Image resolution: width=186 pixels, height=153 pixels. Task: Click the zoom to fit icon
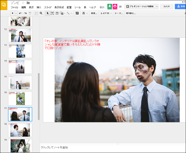point(36,13)
